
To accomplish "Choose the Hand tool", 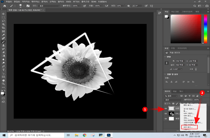I will 3,80.
